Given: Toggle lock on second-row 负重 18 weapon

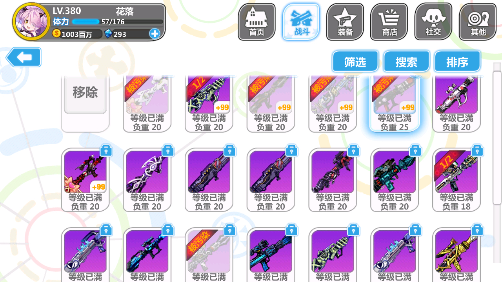Looking at the screenshot, I should point(477,150).
